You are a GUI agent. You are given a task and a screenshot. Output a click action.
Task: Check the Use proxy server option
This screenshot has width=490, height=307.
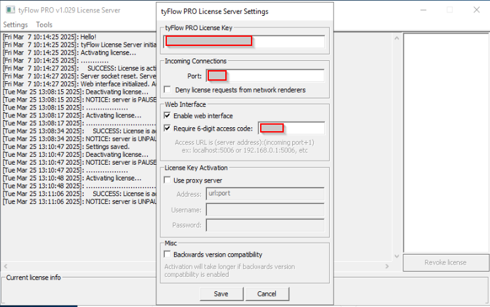167,180
